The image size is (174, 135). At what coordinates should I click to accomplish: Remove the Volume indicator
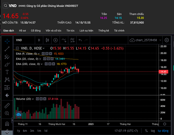point(45,99)
